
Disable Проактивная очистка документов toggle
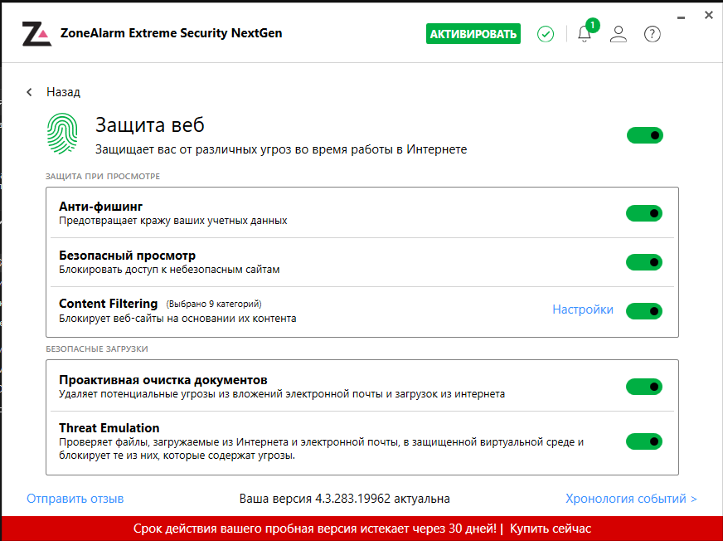coord(644,387)
